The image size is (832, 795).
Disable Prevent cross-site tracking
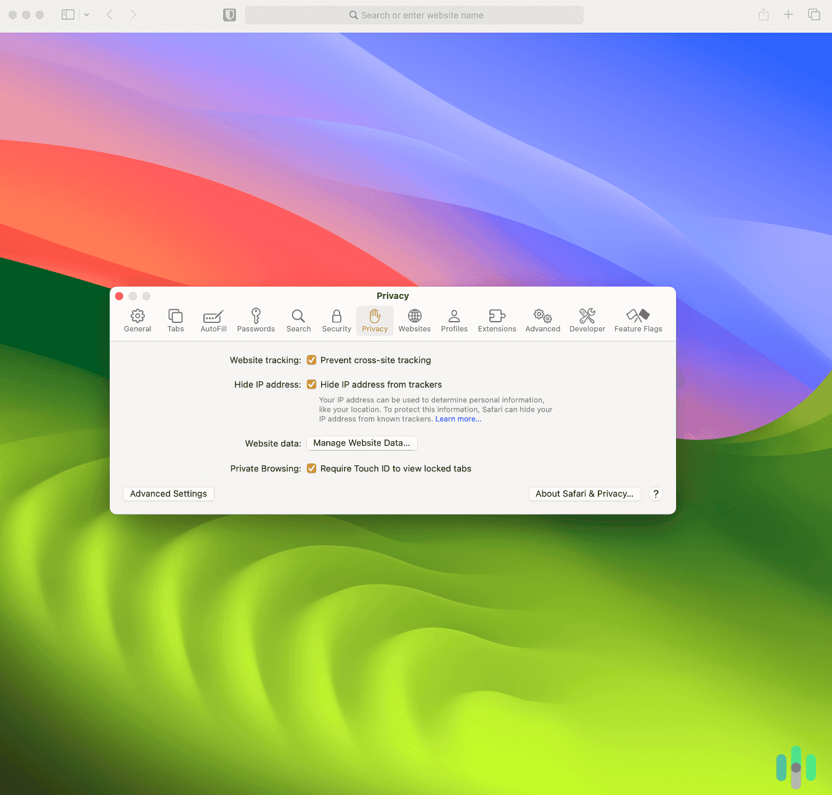(311, 360)
